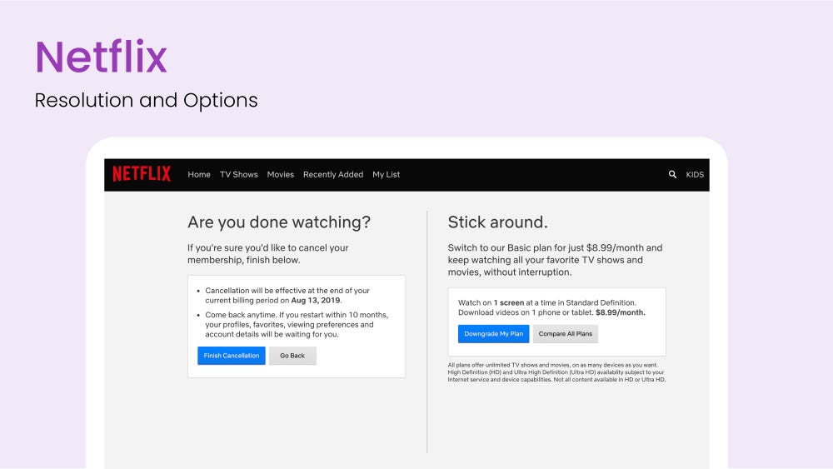Image resolution: width=833 pixels, height=469 pixels.
Task: Click the 'Come back anytime' bullet text
Action: tap(297, 325)
